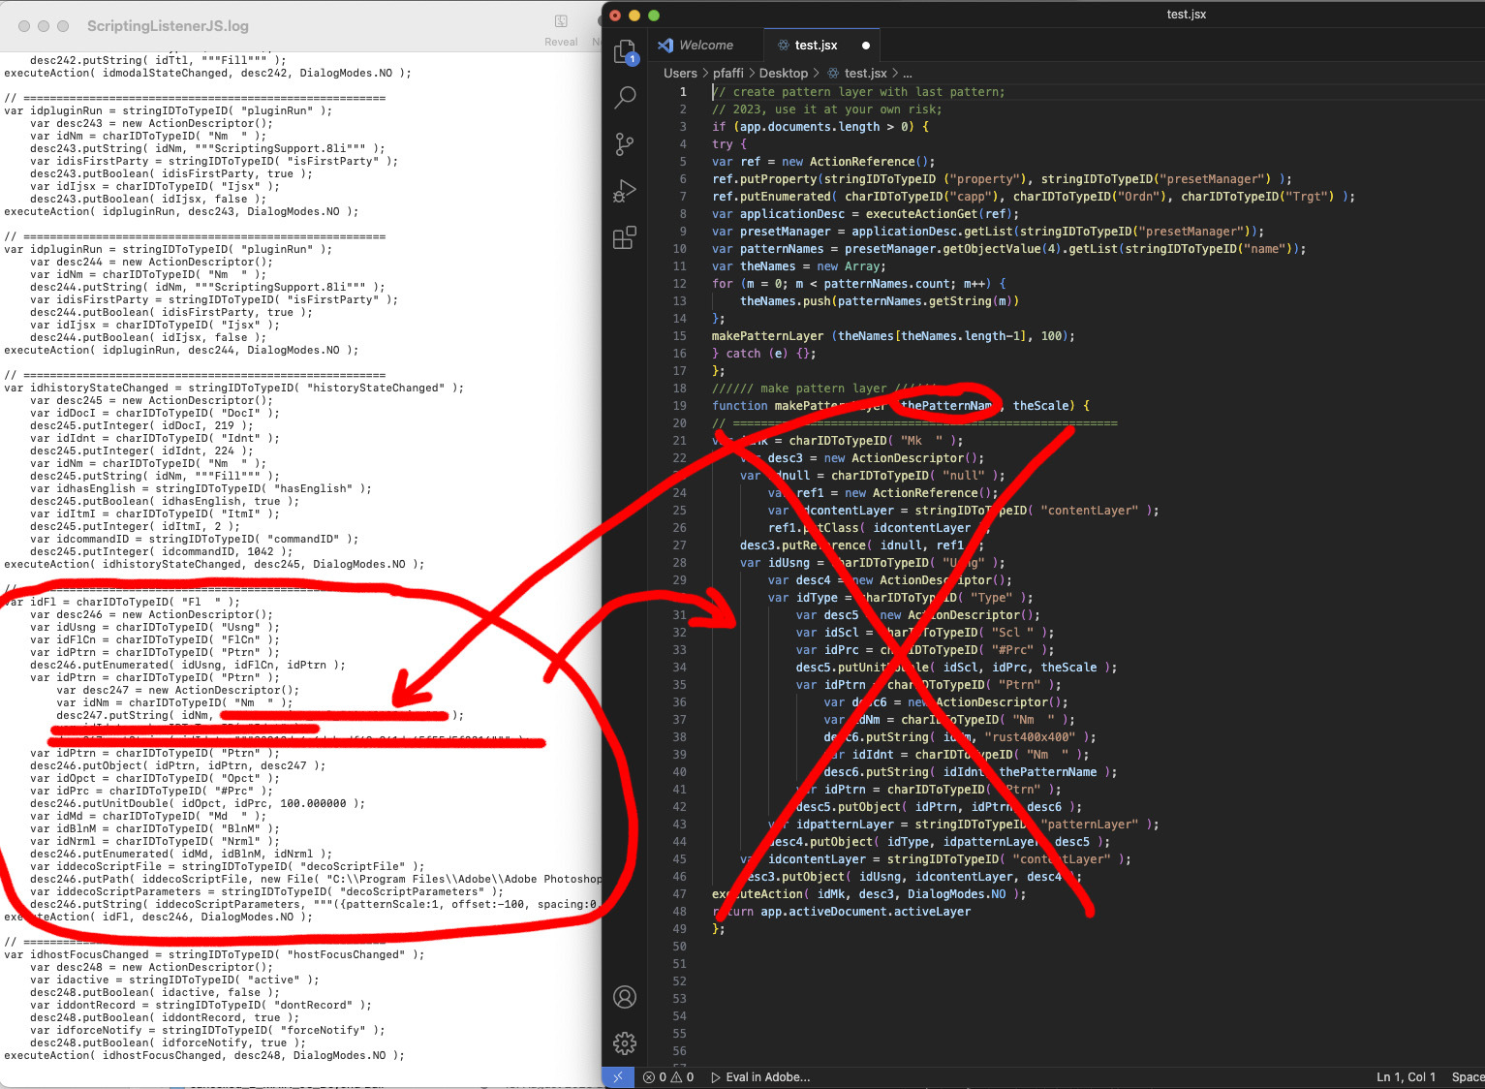
Task: Open the Manage settings gear menu
Action: (x=625, y=1043)
